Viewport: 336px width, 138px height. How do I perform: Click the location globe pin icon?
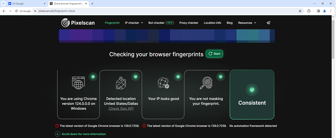pos(121,83)
